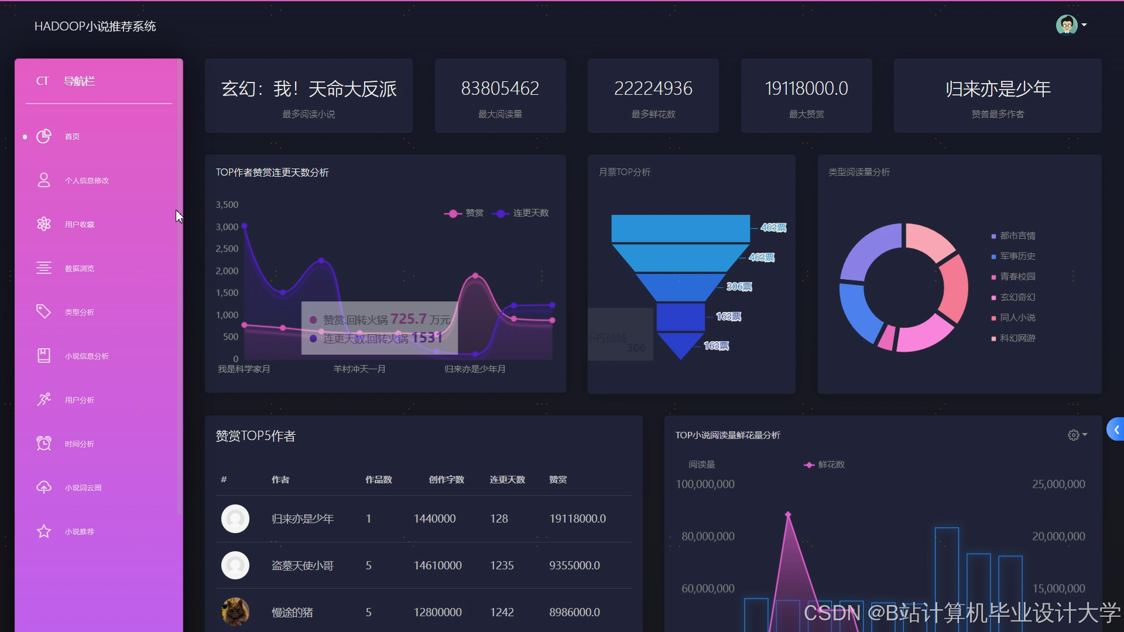1124x632 pixels.
Task: Click the 军事历史 legend color square
Action: pyautogui.click(x=993, y=256)
